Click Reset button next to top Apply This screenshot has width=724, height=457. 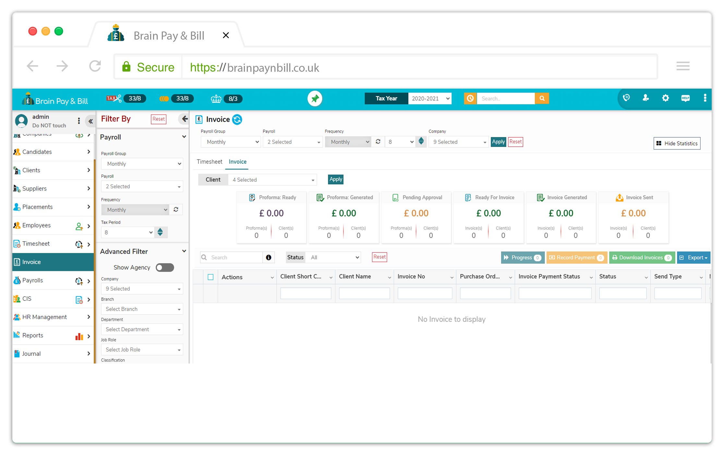tap(515, 142)
